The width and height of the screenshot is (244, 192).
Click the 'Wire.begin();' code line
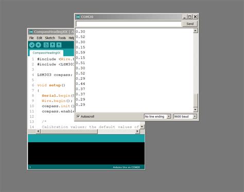57,101
